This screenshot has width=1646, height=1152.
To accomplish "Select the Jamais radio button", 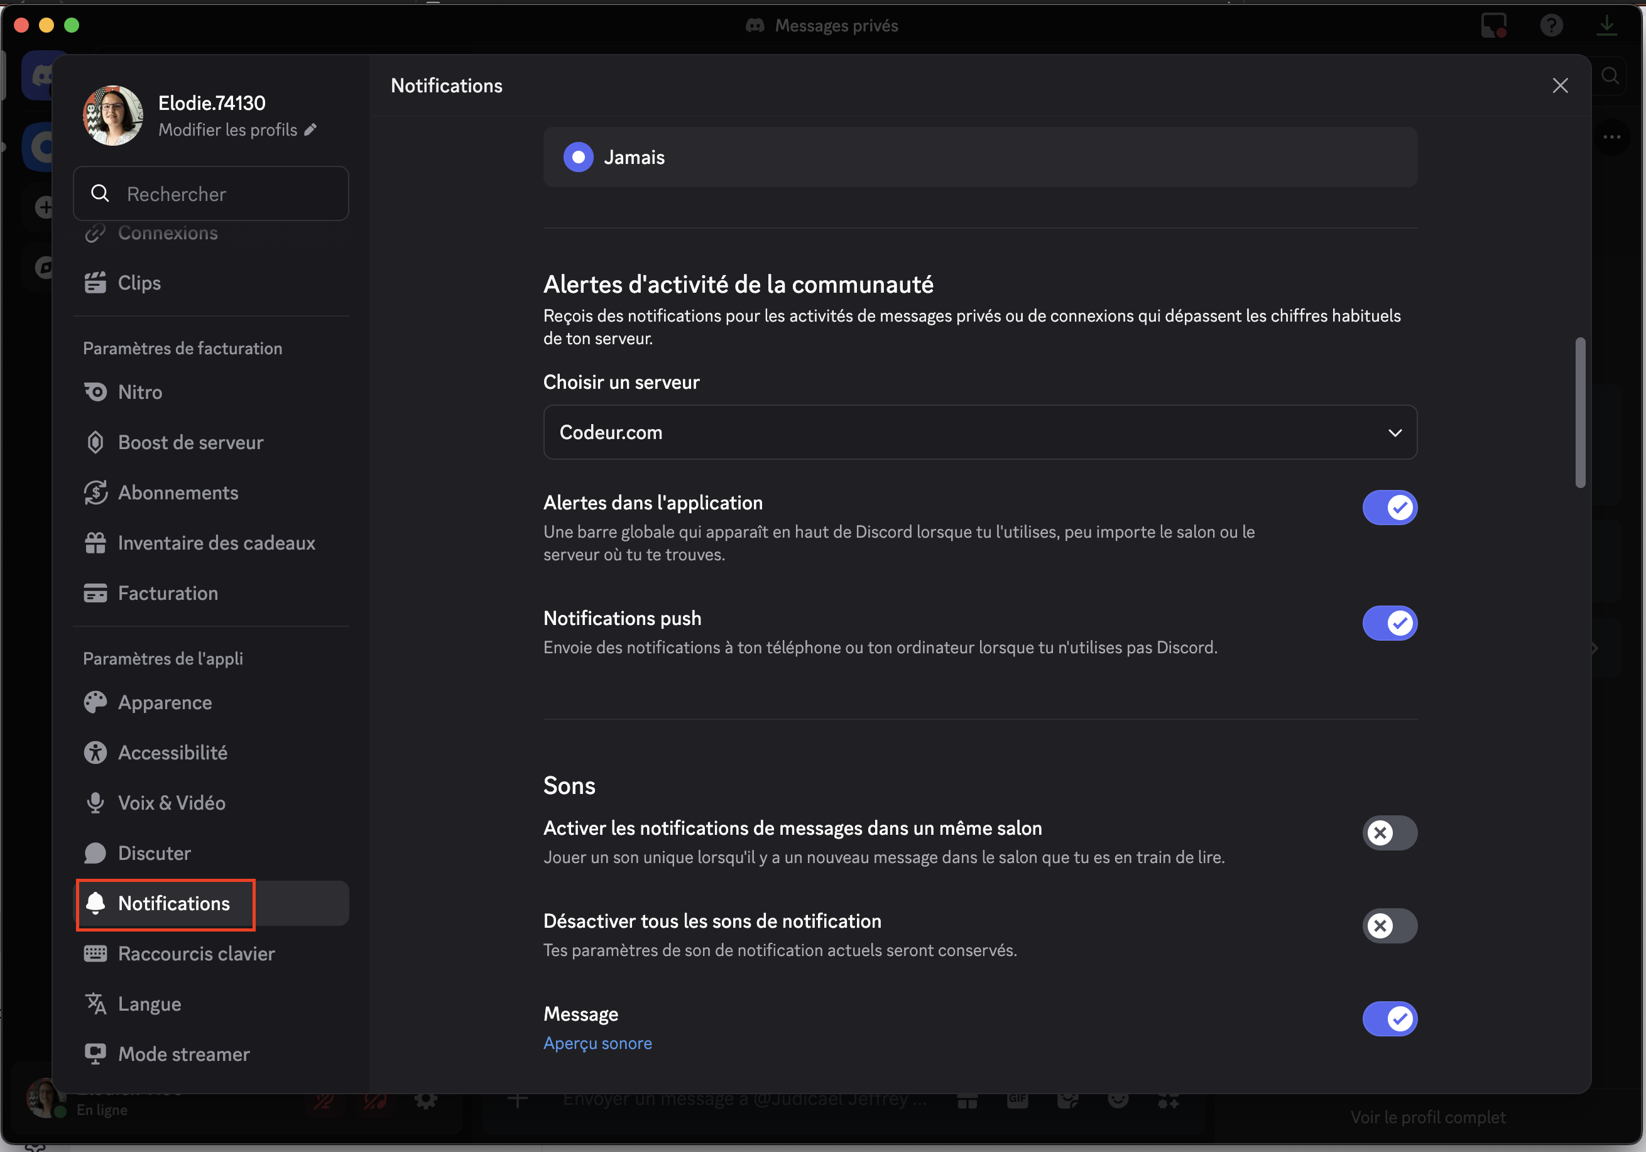I will tap(578, 157).
